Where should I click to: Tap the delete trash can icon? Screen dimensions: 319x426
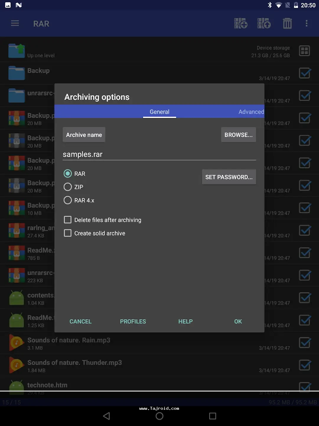coord(287,23)
